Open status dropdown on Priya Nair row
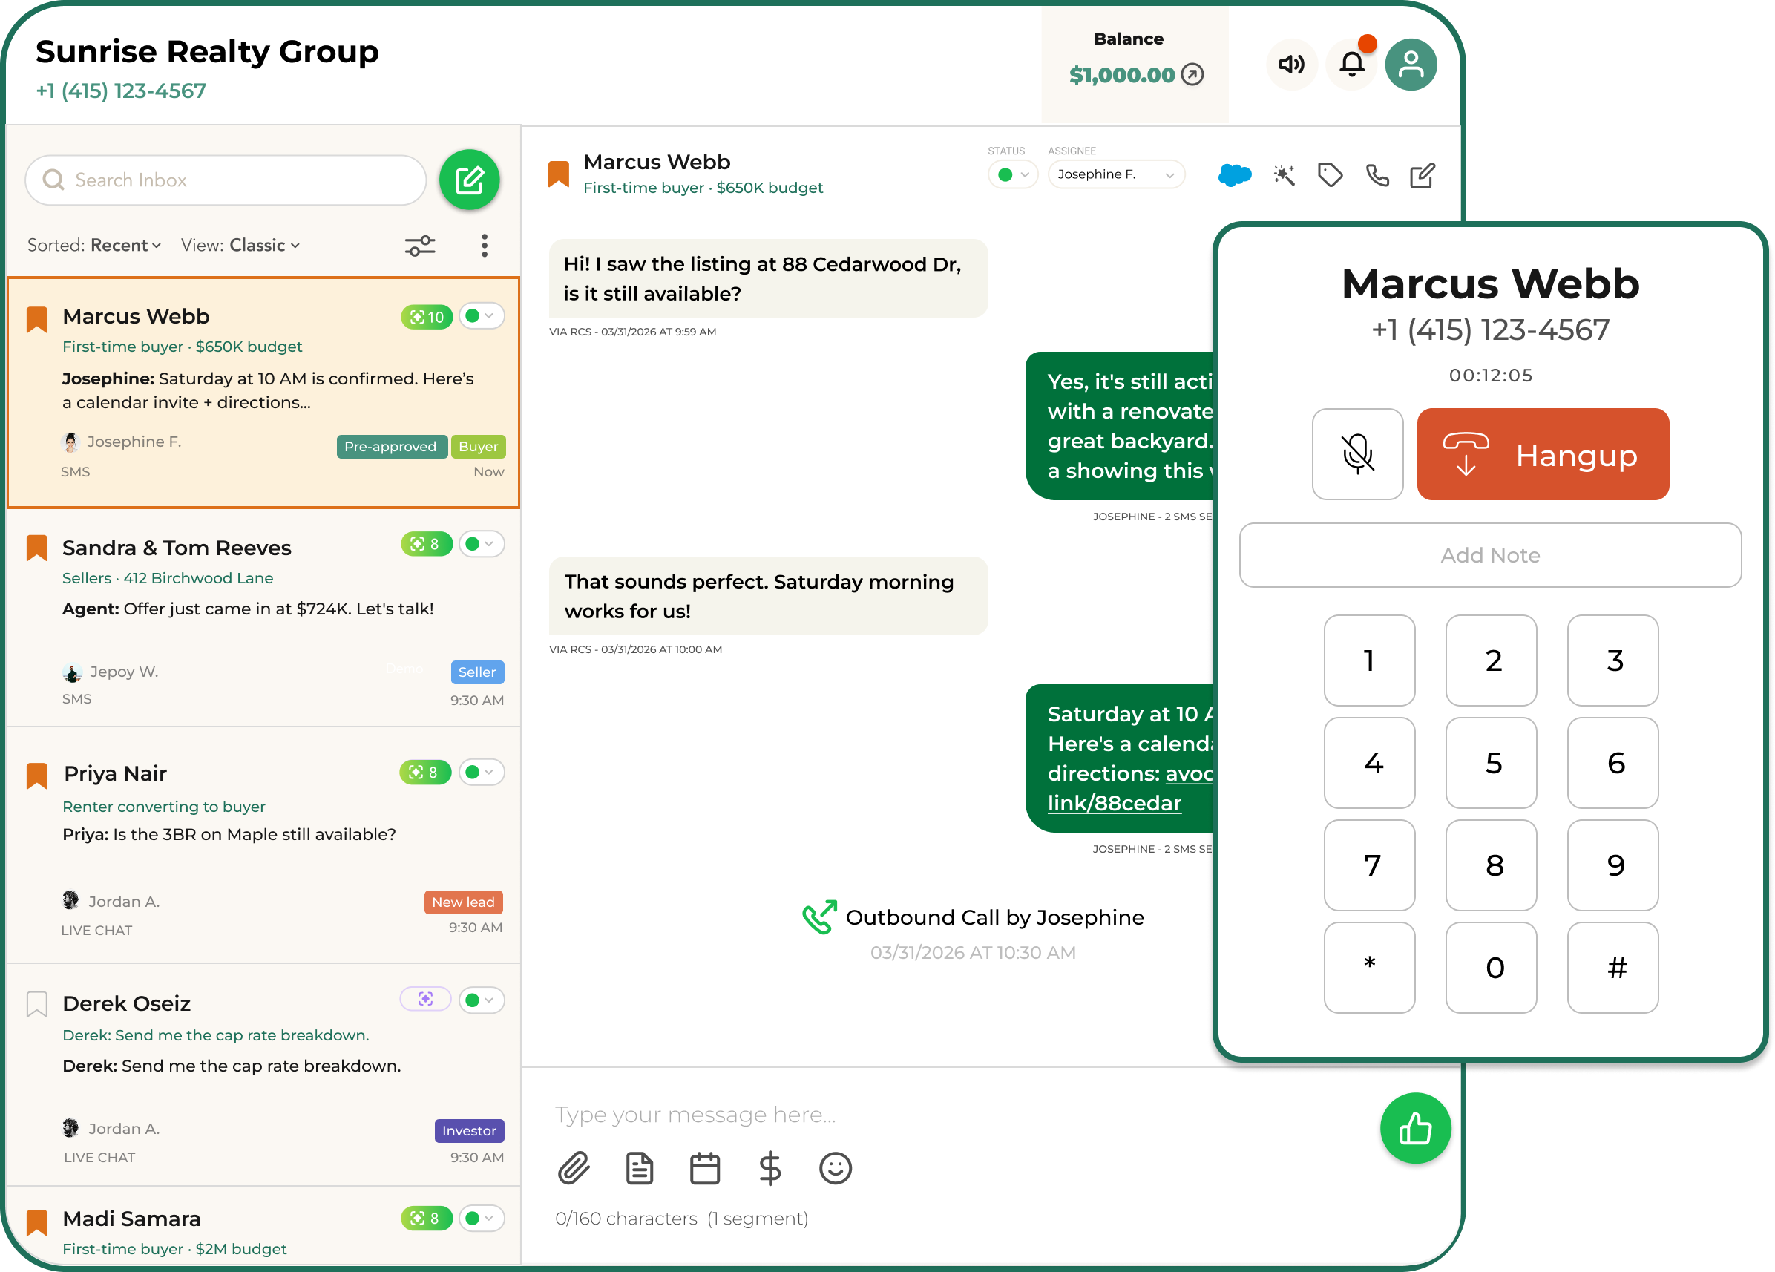Screen dimensions: 1775x1272 [482, 773]
